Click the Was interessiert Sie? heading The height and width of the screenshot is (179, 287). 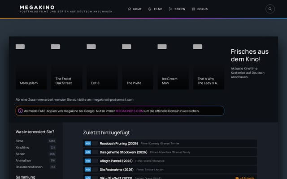(x=35, y=132)
